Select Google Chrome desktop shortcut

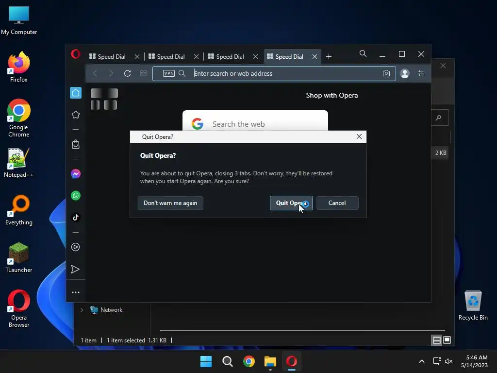point(19,118)
